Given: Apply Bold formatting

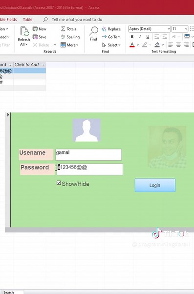Looking at the screenshot, I should pyautogui.click(x=132, y=37).
